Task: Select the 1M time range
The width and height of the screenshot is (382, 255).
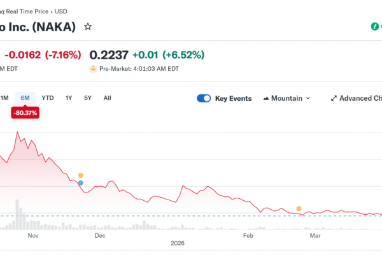Action: (x=4, y=98)
